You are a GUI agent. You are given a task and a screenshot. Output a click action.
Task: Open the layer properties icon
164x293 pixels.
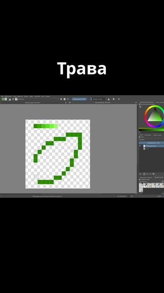coord(154,174)
